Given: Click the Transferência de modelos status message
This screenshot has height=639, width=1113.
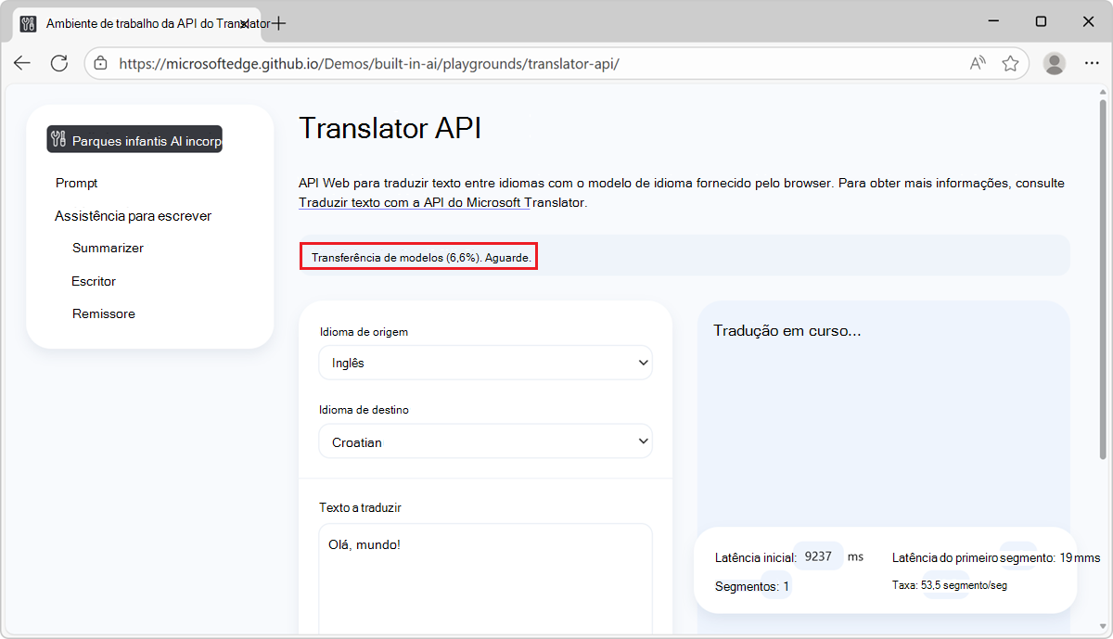Looking at the screenshot, I should 423,257.
